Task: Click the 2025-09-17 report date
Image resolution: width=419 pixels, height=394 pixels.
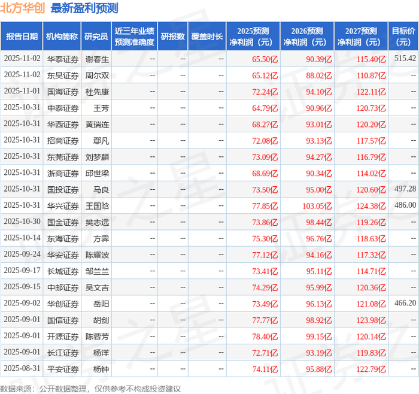Action: point(22,270)
